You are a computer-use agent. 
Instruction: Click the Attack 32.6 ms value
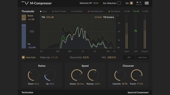[x=80, y=84]
